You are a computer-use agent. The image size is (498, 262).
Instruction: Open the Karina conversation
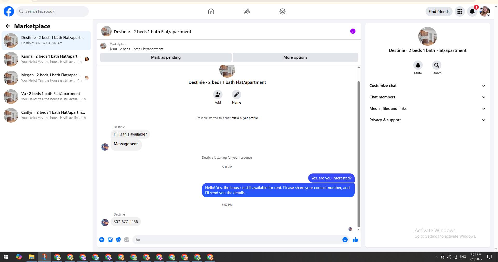(46, 59)
